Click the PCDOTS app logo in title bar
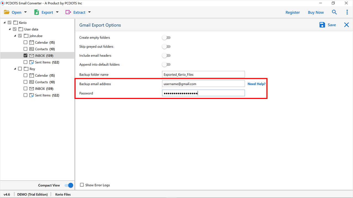The image size is (353, 198). (x=3, y=3)
